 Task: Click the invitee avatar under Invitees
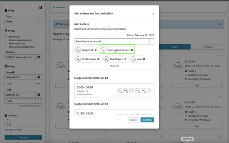(x=8, y=122)
